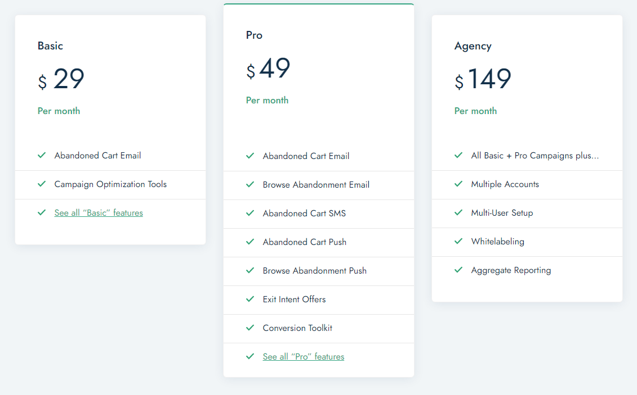Click the checkmark next to Campaign Optimization Tools
The image size is (637, 395).
click(42, 184)
